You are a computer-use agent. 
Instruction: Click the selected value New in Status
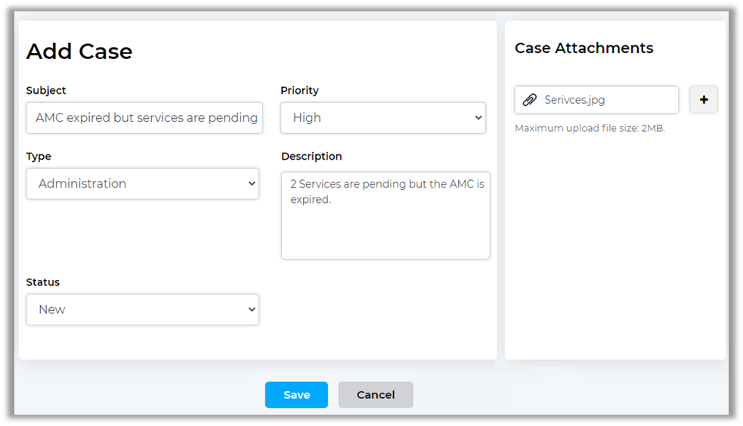coord(52,309)
